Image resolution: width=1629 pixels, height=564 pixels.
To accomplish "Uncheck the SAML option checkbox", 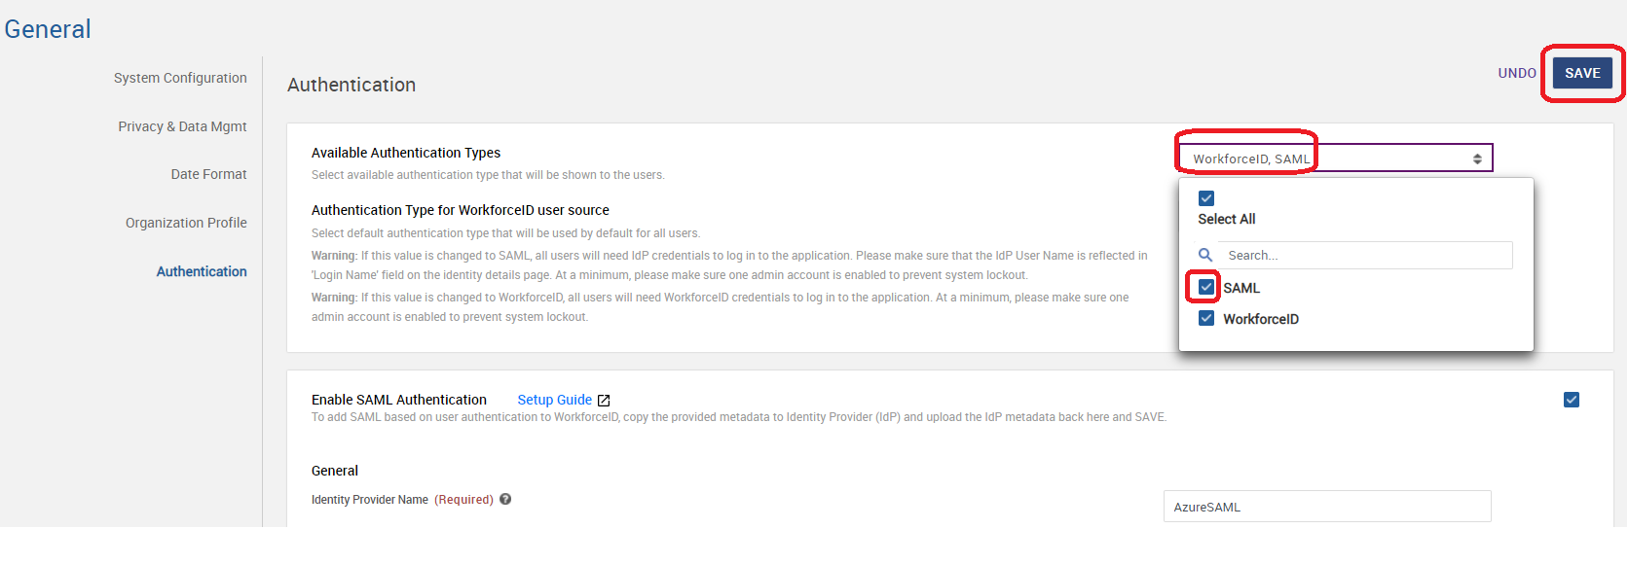I will point(1206,287).
